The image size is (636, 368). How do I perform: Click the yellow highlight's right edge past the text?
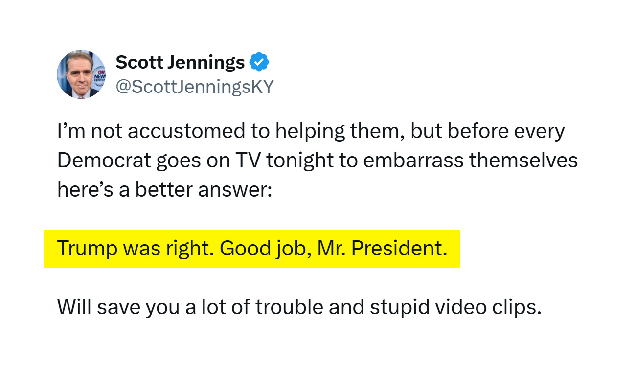pos(454,249)
